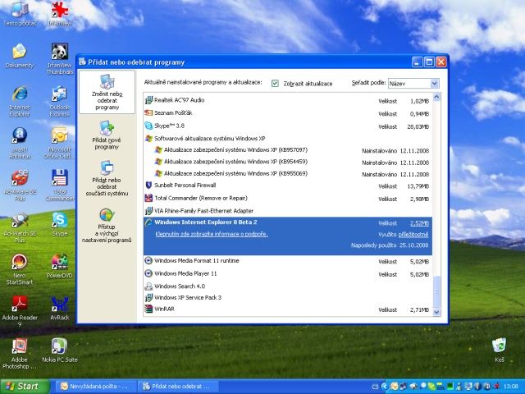Viewport: 525px width, 394px height.
Task: Select Total Commander (Remove or Repair) entry
Action: tap(288, 199)
